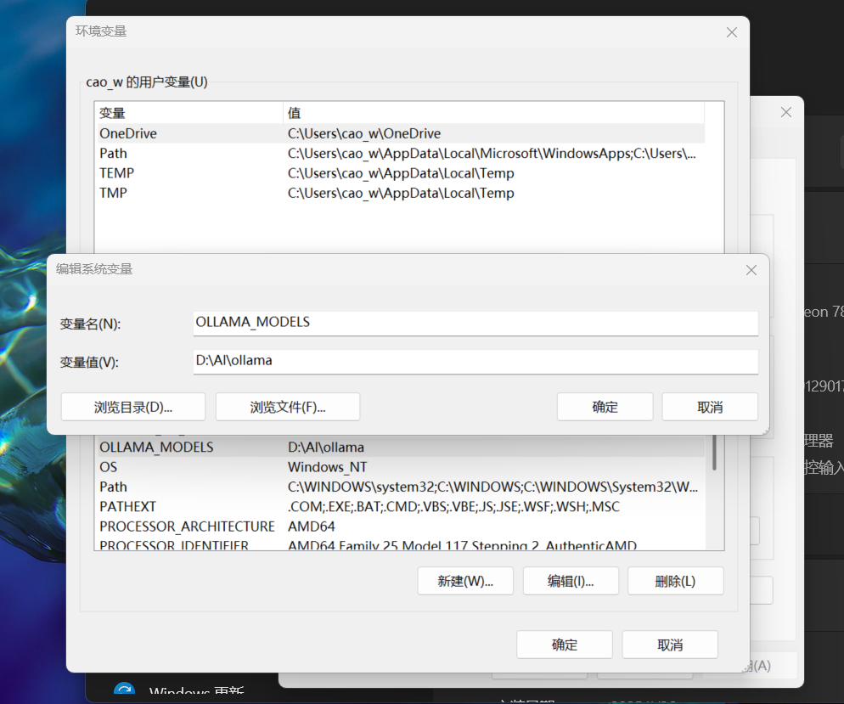Sort user variables by 变量 column header
844x704 pixels.
(x=188, y=113)
